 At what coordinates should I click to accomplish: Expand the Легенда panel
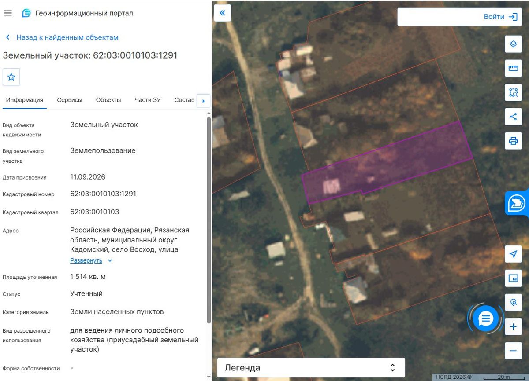[311, 368]
